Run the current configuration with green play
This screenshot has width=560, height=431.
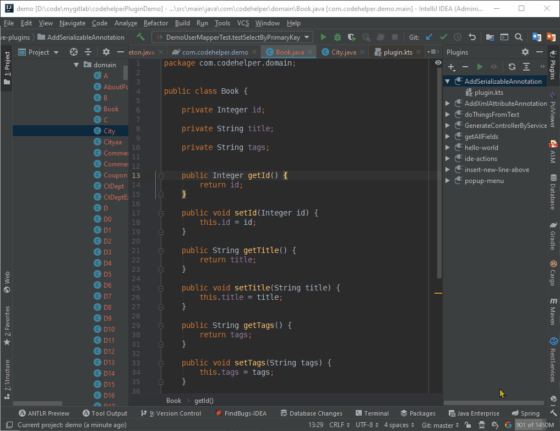pos(323,37)
